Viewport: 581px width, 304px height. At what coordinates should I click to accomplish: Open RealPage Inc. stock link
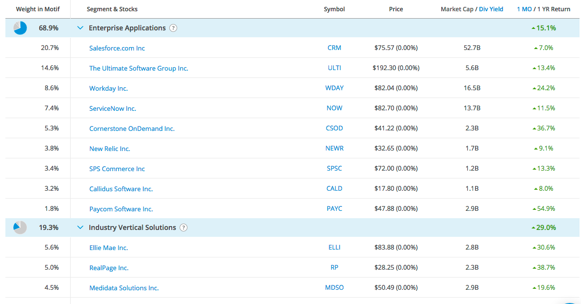click(108, 268)
